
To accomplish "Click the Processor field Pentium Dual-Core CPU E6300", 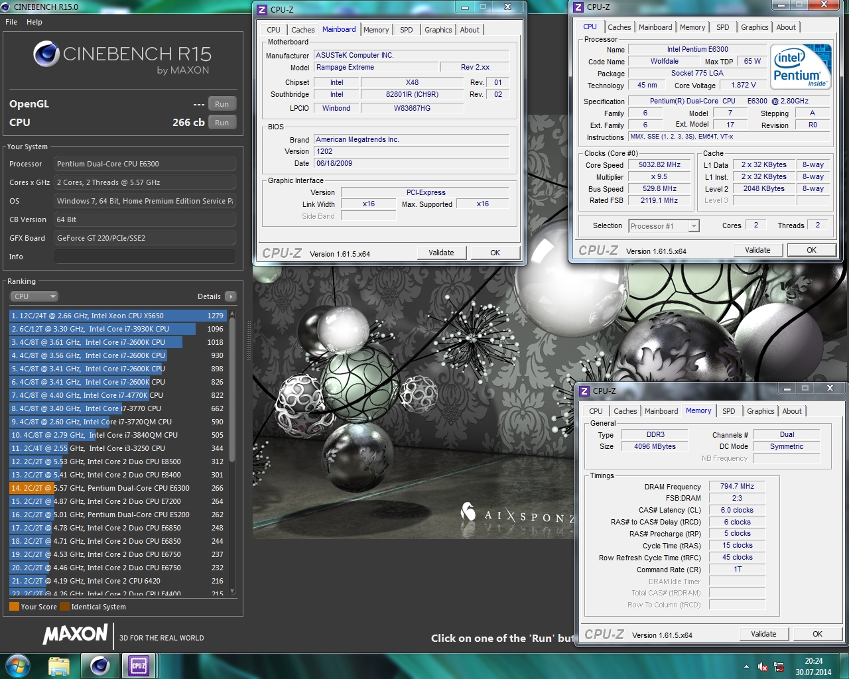I will click(145, 164).
